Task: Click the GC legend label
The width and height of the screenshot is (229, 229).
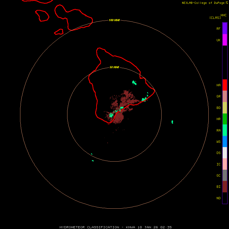Action: point(218,175)
